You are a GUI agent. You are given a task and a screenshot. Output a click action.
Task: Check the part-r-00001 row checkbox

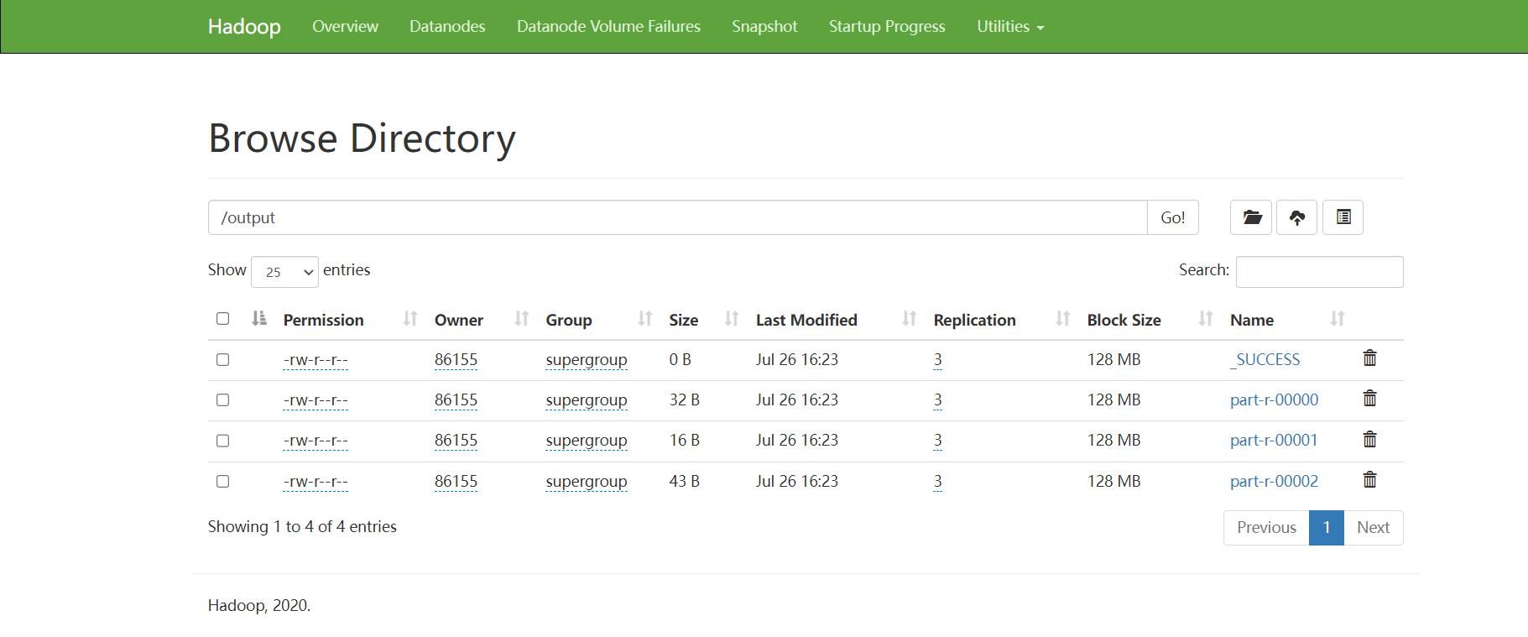coord(222,441)
